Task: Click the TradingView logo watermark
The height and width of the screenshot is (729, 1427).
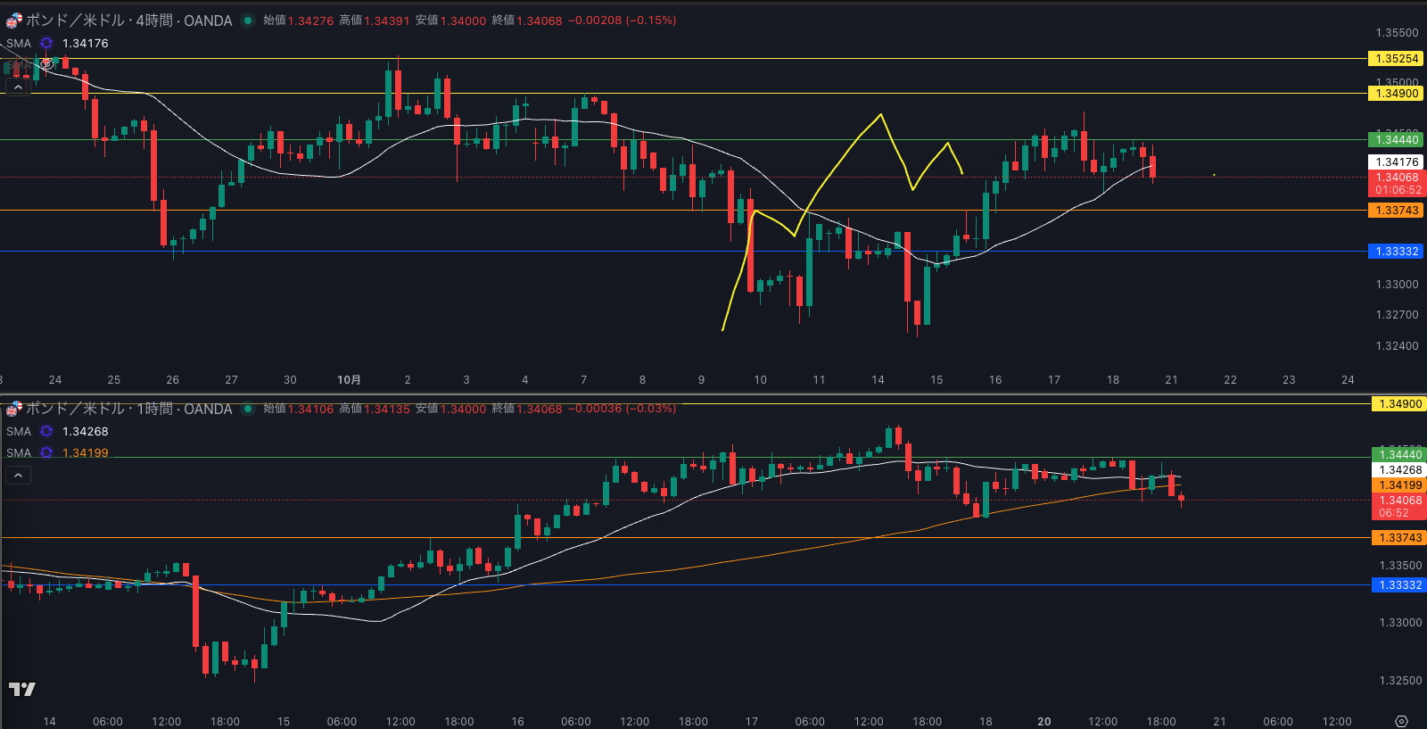Action: pos(22,689)
